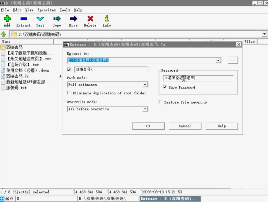The height and width of the screenshot is (202, 268).
Task: Uncheck the 双端去马\ subfolder checkbox
Action: (x=69, y=70)
